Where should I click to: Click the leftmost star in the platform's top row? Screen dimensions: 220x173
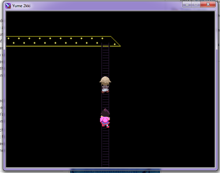(8, 38)
